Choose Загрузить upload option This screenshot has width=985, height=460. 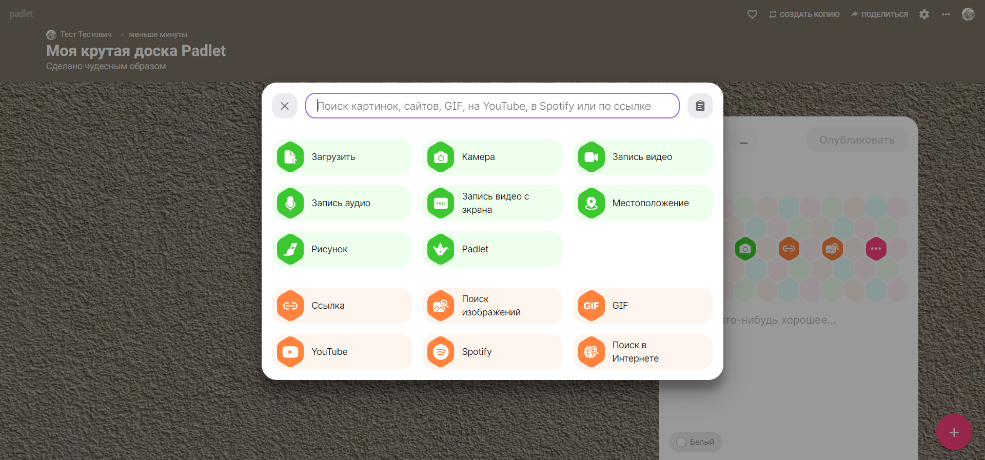coord(342,157)
